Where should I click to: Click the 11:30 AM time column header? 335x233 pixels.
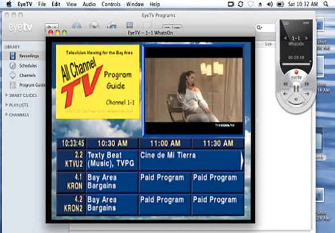coord(218,143)
